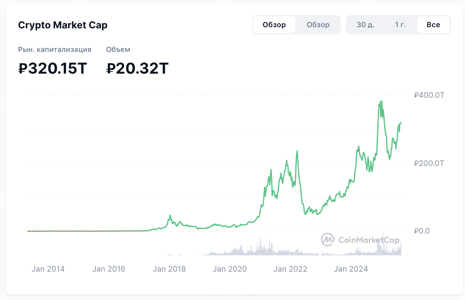The width and height of the screenshot is (465, 300).
Task: Select the Все time range
Action: (433, 25)
